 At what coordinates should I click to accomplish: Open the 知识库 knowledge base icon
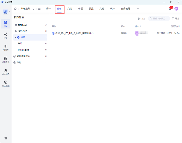point(5,47)
